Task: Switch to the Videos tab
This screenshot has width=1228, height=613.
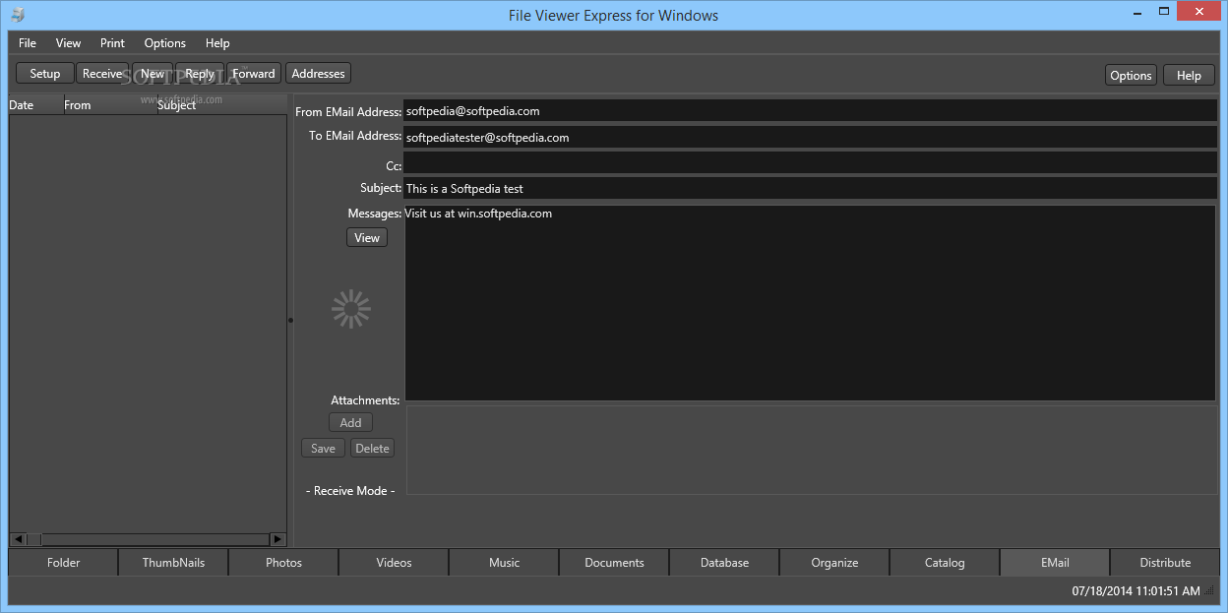Action: pos(394,563)
